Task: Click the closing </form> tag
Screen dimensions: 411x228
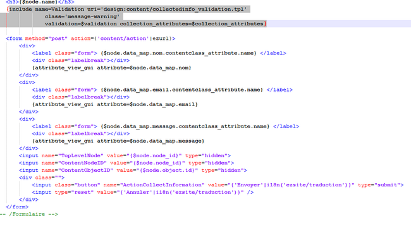Action: tap(17, 207)
